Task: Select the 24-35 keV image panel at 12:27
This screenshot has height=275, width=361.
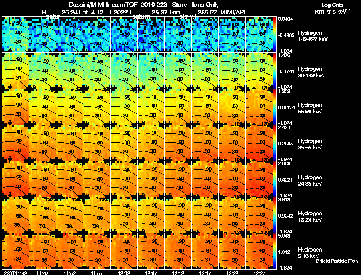Action: [x=259, y=179]
